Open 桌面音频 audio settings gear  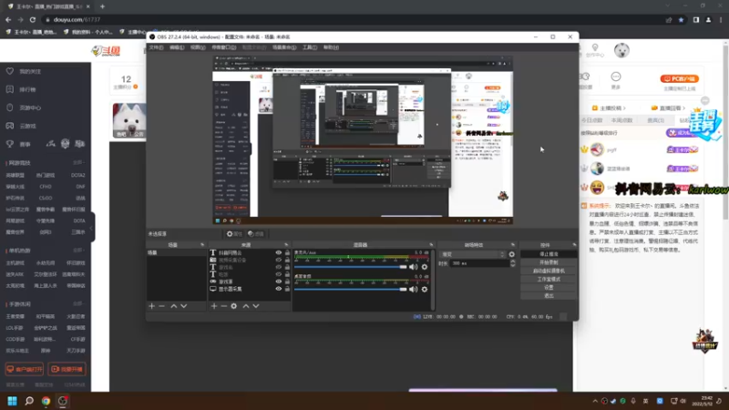click(x=425, y=289)
